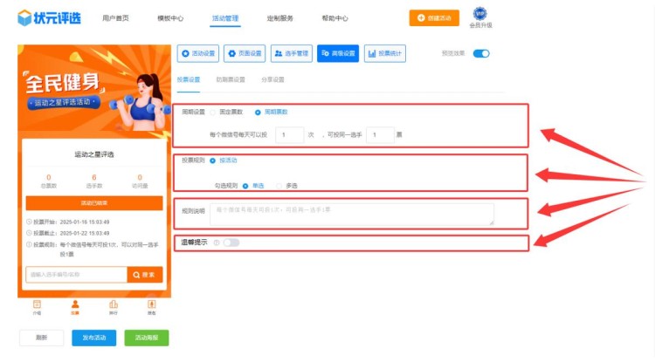Open 模板中心 in top navigation
655x362 pixels.
tap(170, 17)
